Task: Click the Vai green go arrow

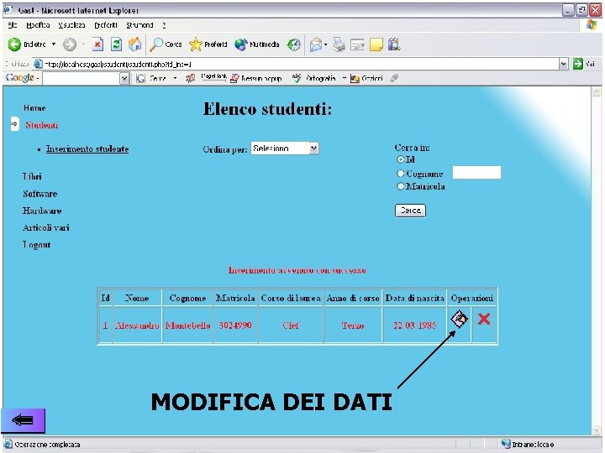Action: [x=577, y=64]
